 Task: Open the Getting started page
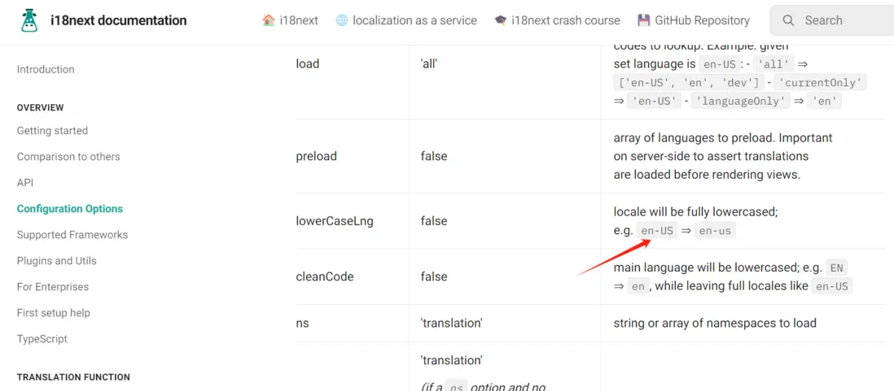pyautogui.click(x=52, y=131)
